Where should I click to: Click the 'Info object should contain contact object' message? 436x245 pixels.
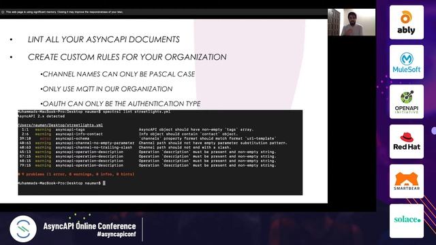pyautogui.click(x=188, y=134)
